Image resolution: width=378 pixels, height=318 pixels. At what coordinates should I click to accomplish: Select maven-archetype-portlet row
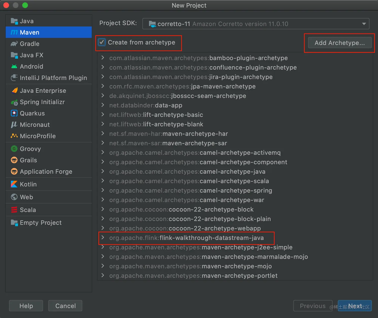coord(235,275)
